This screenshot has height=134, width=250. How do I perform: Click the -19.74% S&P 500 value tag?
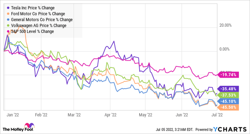228,75
